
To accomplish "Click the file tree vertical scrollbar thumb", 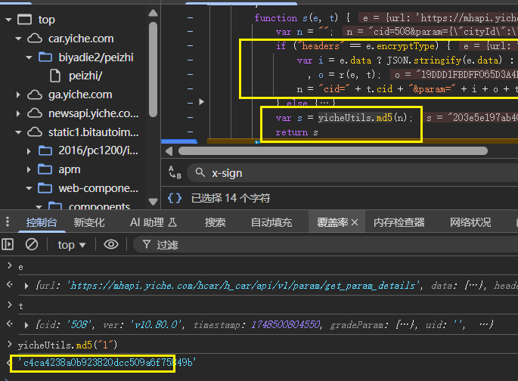I will click(153, 70).
